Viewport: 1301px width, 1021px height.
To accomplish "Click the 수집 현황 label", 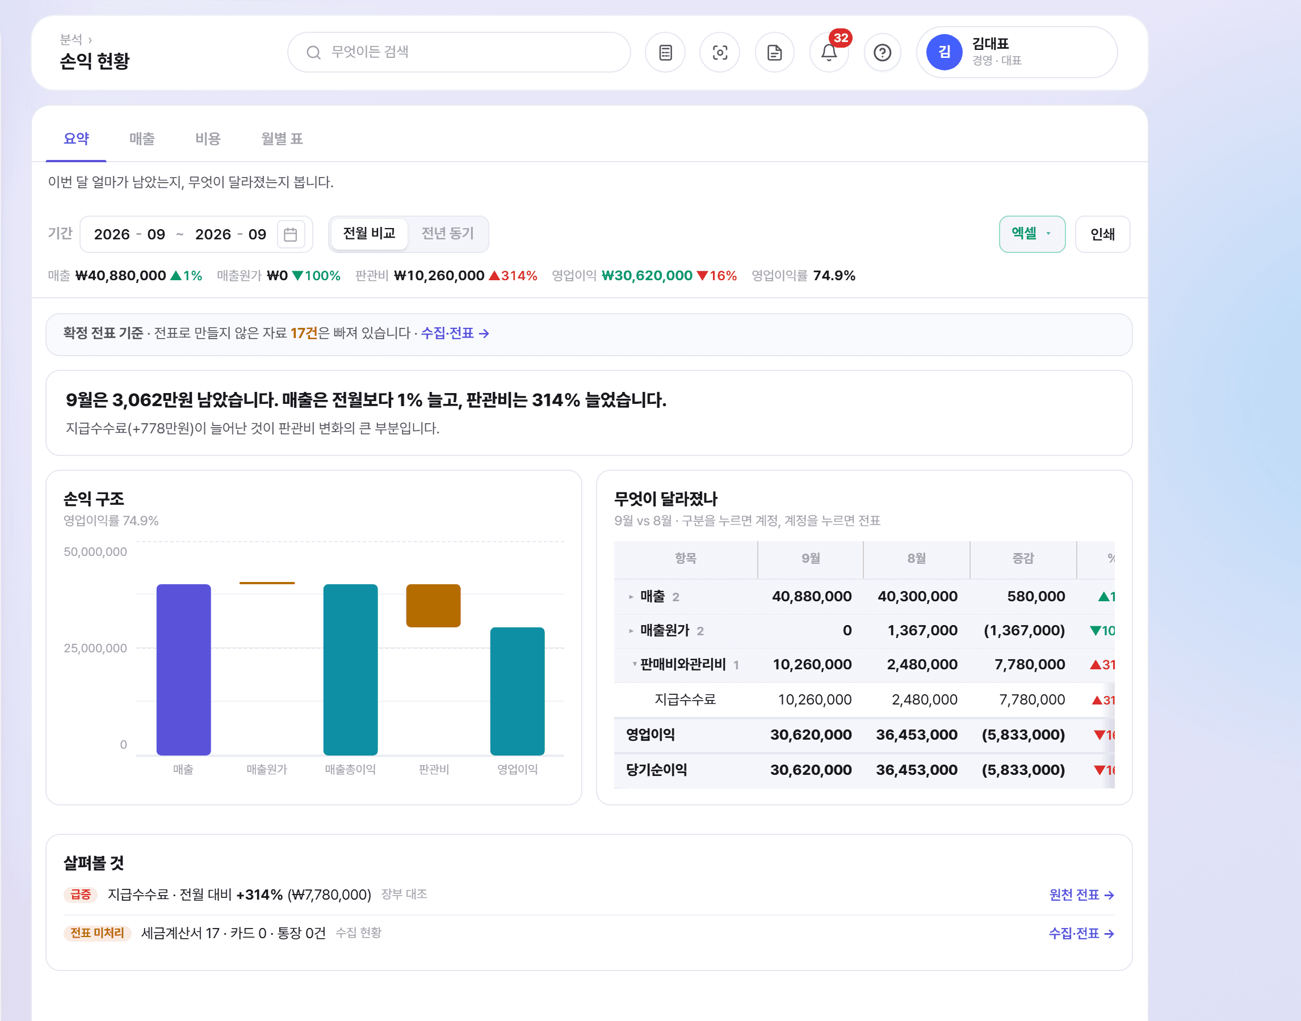I will tap(358, 933).
